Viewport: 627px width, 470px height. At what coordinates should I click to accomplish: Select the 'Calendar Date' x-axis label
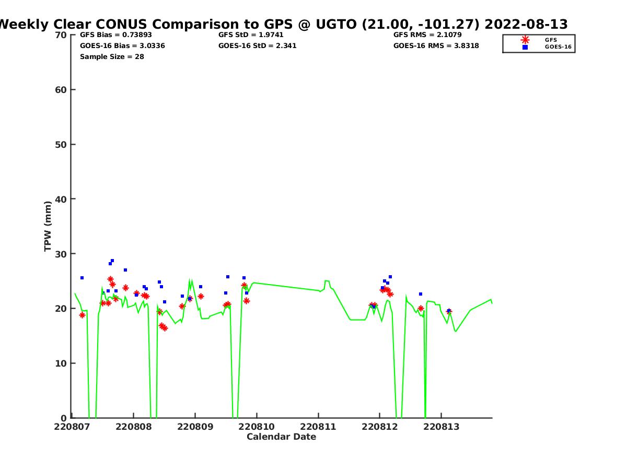[x=281, y=437]
